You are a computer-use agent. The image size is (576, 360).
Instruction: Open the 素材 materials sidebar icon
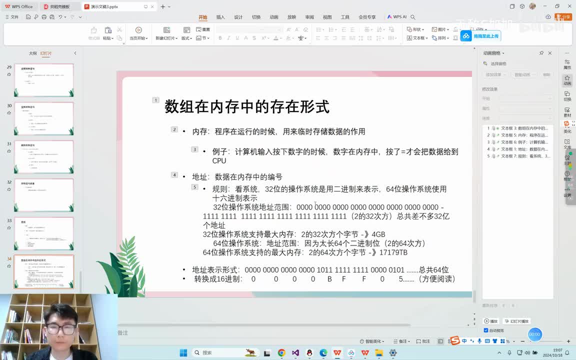(x=567, y=112)
